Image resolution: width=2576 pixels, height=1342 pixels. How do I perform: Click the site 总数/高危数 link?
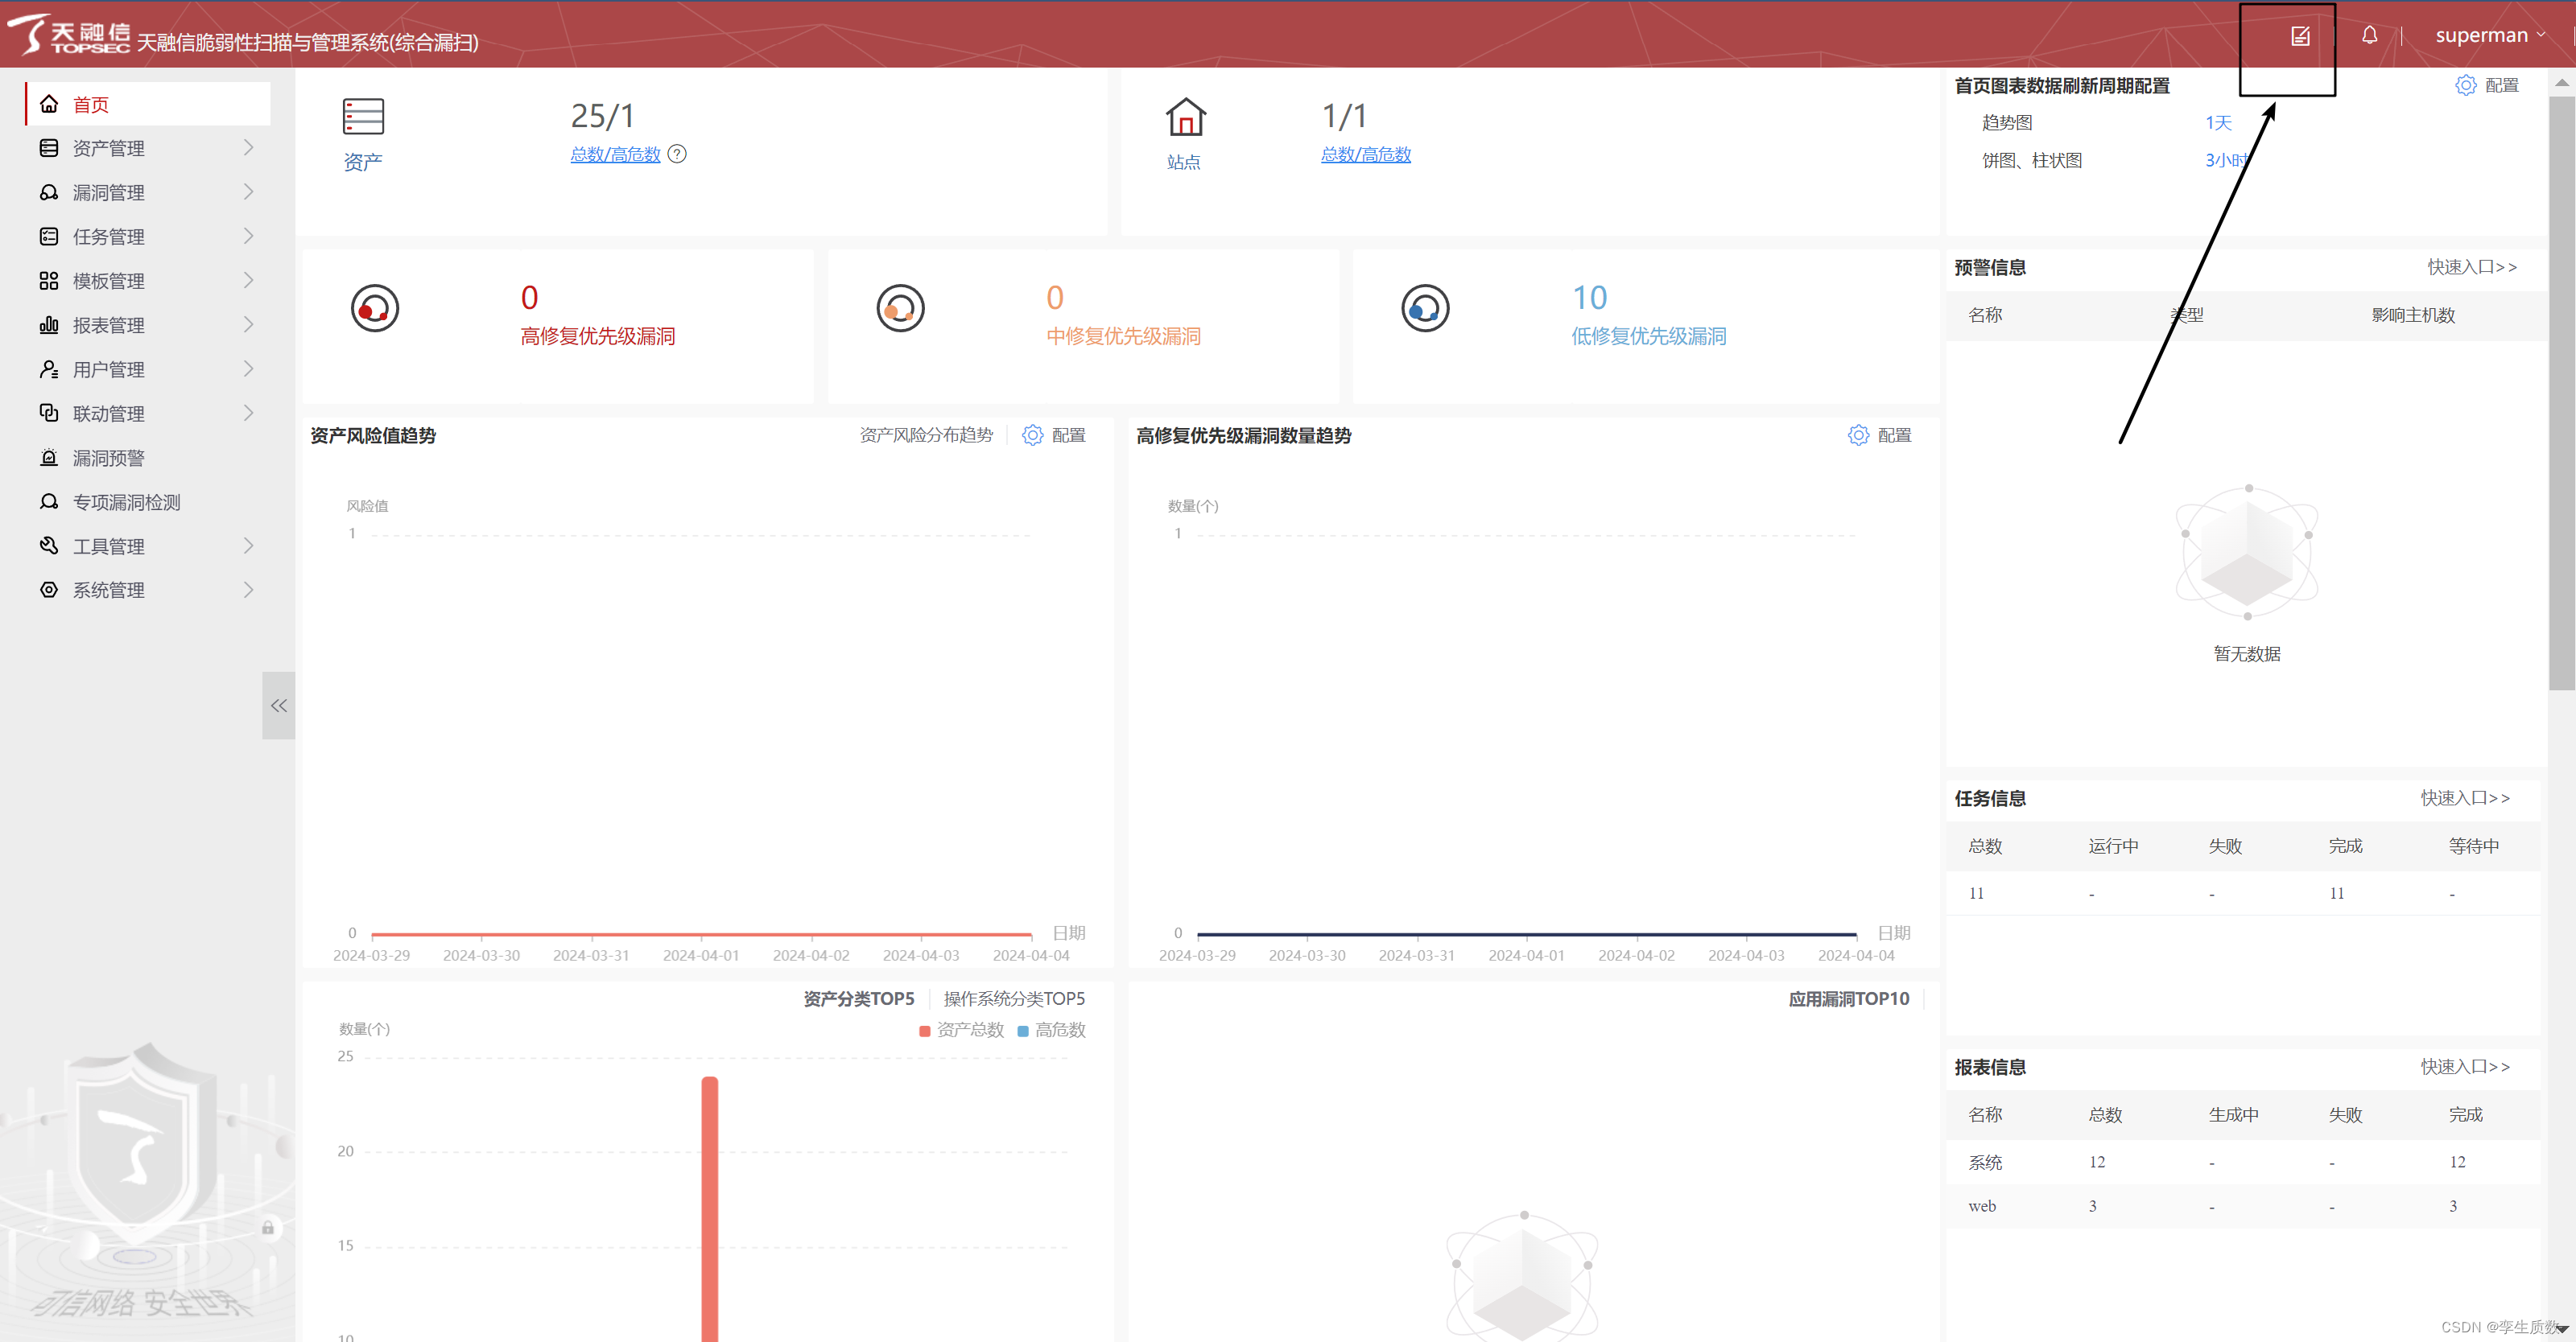[1365, 155]
